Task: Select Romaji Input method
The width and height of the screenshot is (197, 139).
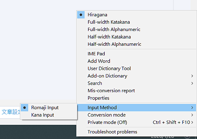Action: (x=45, y=107)
